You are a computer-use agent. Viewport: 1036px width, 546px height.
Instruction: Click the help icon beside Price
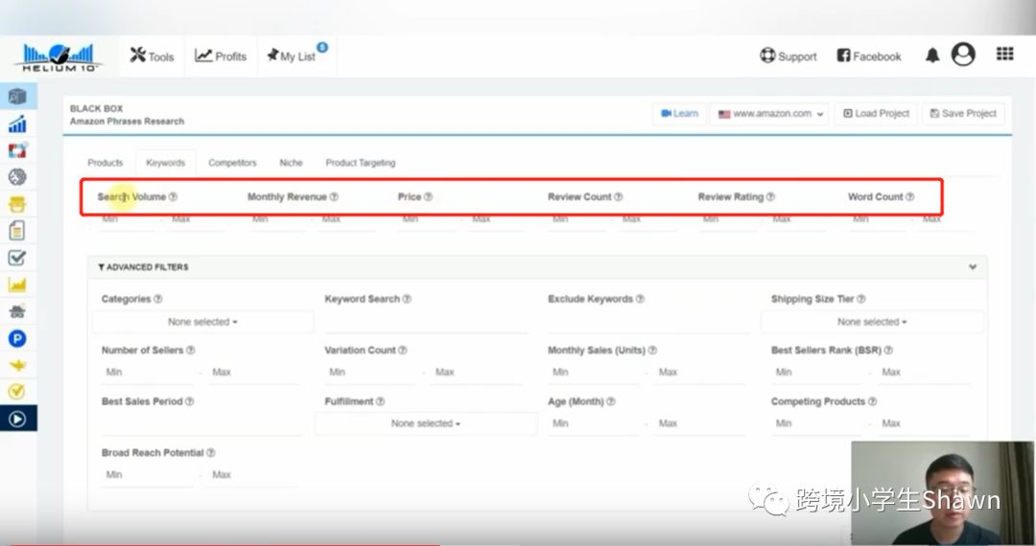[428, 196]
